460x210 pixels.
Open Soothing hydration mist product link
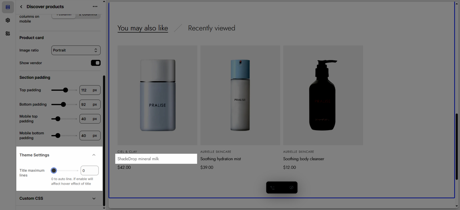click(221, 159)
